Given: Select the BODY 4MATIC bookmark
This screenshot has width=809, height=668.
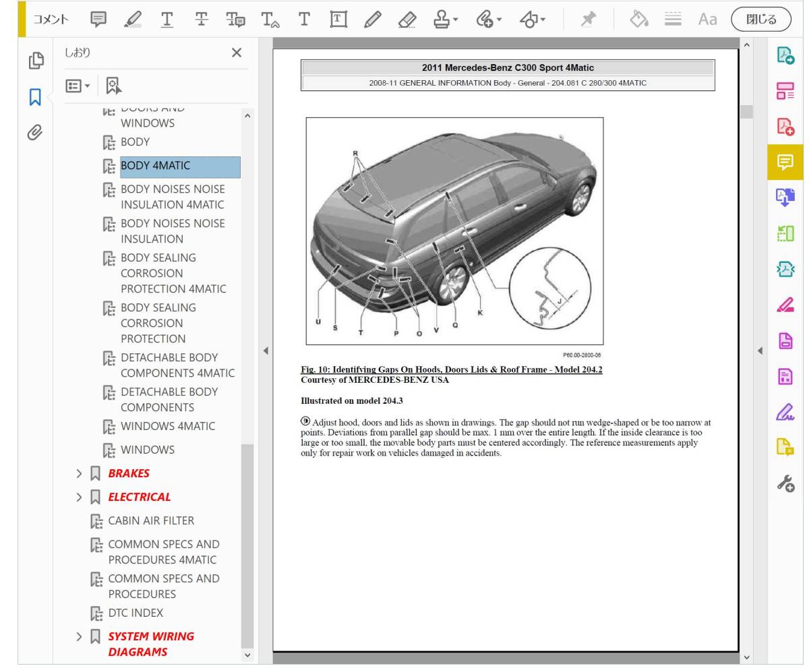Looking at the screenshot, I should pyautogui.click(x=180, y=166).
